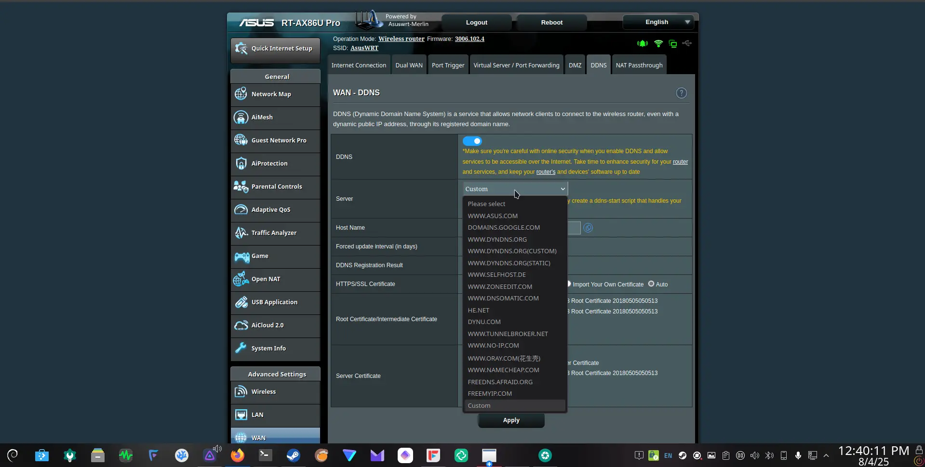Pick FREEDNS.AFRAID.ORG from the server options
The width and height of the screenshot is (925, 467).
[x=500, y=382]
